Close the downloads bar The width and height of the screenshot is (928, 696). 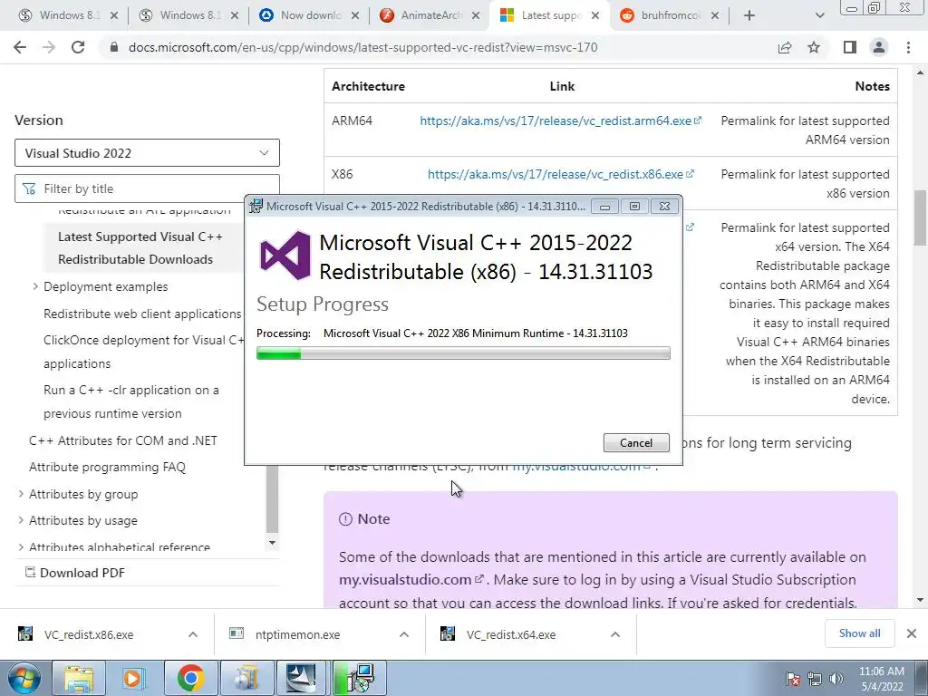tap(912, 633)
